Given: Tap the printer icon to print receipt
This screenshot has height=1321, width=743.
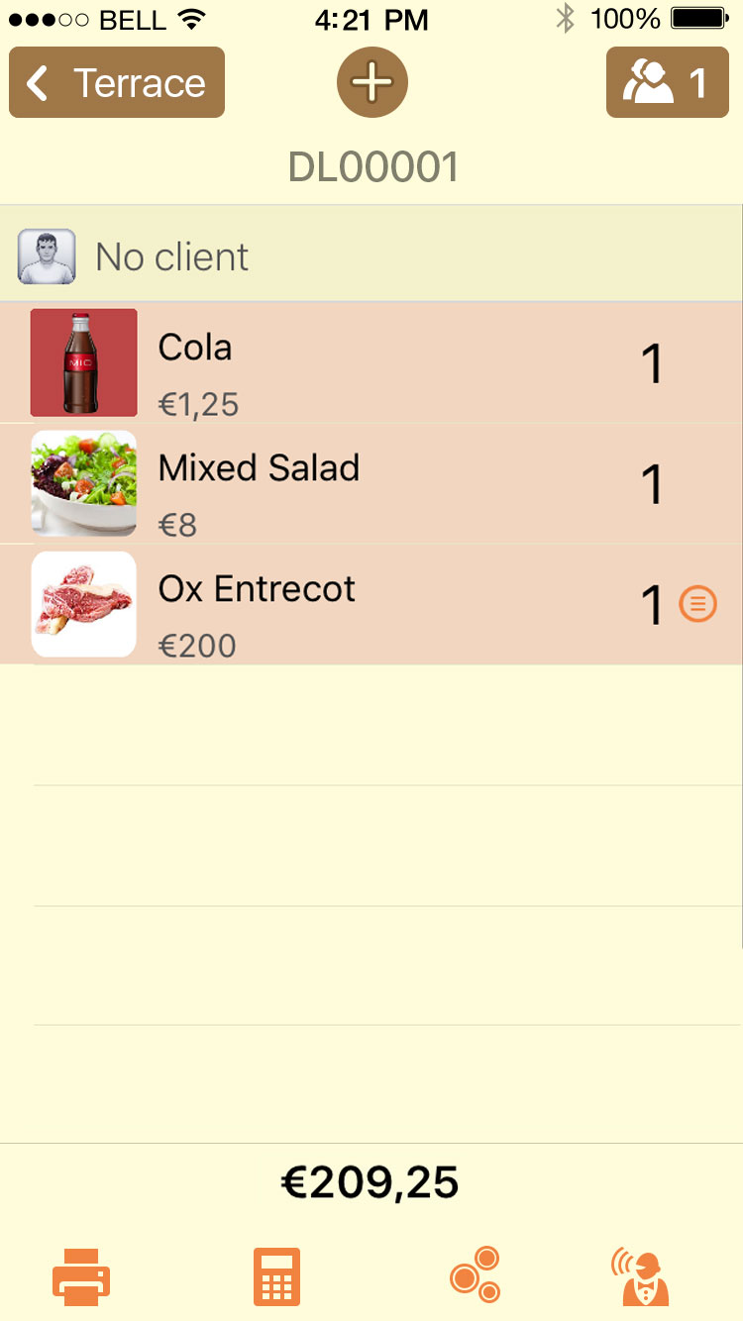Looking at the screenshot, I should (x=81, y=1276).
